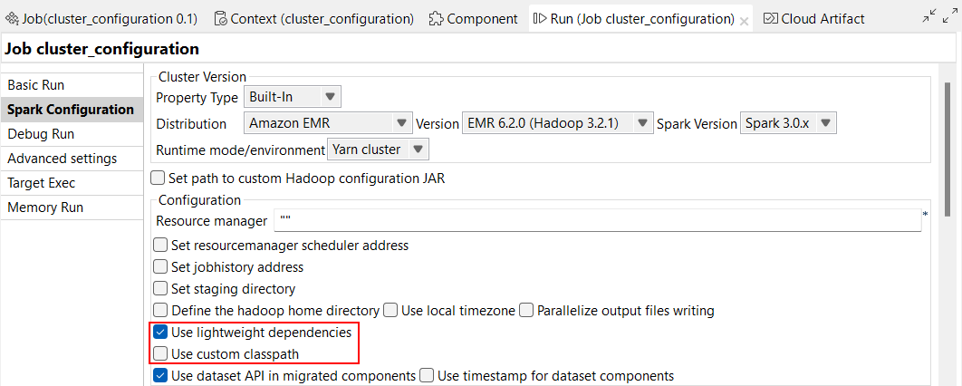Select the Advanced settings tab
Image resolution: width=962 pixels, height=386 pixels.
62,159
